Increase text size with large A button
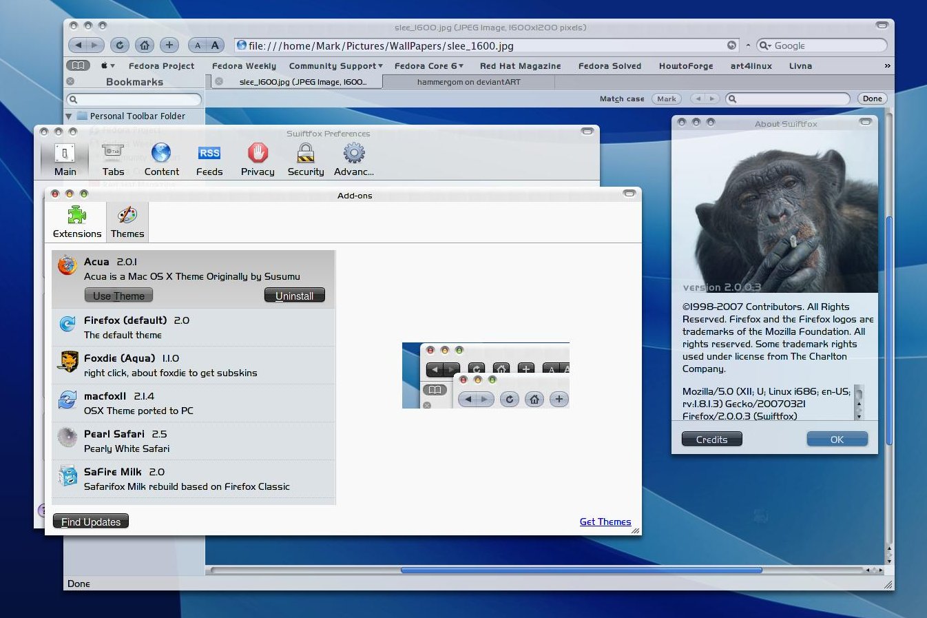This screenshot has width=927, height=618. click(x=215, y=45)
